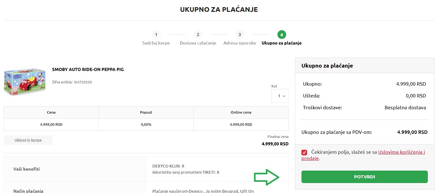
Task: Switch to Dostava i plaćanje step
Action: point(198,43)
